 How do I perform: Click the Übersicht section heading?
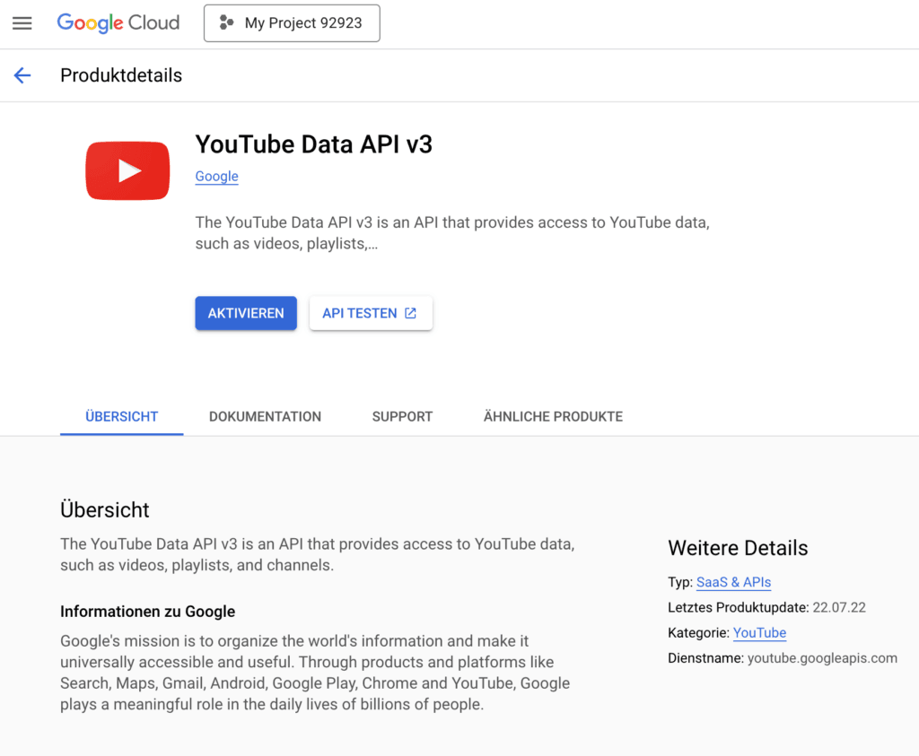[x=105, y=510]
